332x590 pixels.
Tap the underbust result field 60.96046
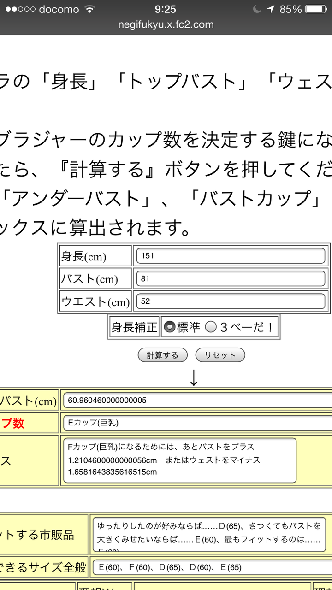coord(197,400)
